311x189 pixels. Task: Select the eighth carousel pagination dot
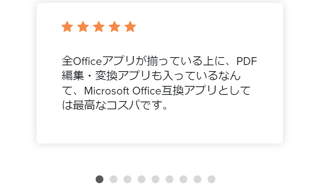tap(197, 179)
